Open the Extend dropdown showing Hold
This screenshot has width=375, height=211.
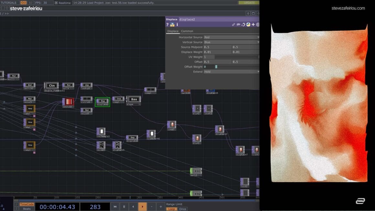(x=231, y=71)
